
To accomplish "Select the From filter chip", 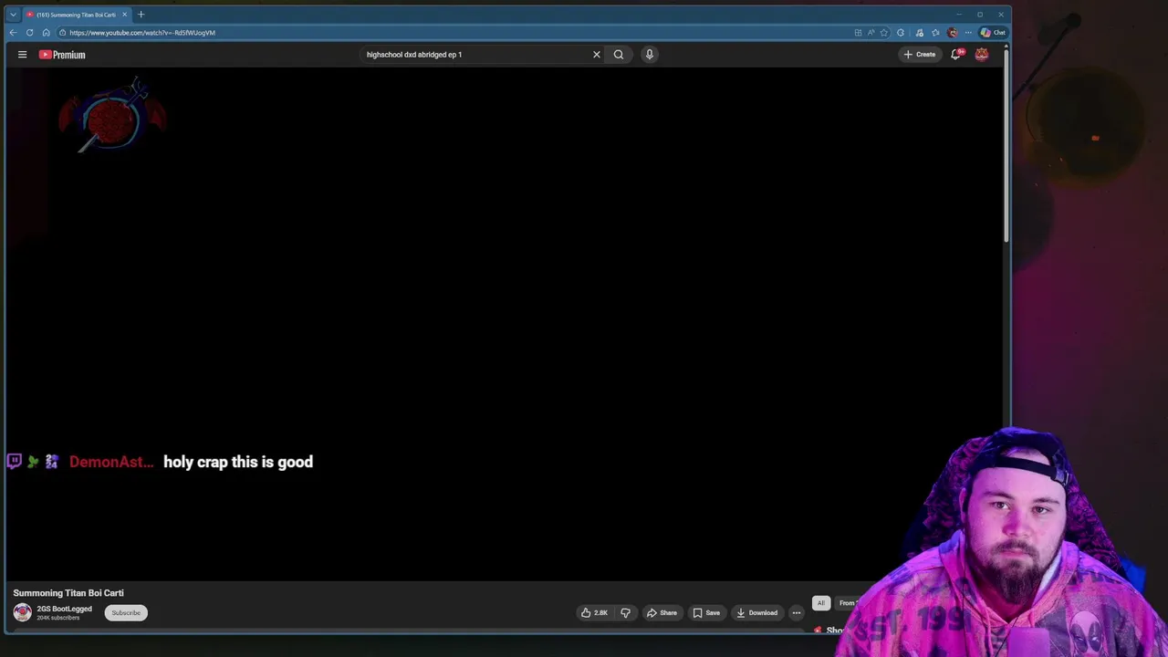I will [847, 603].
